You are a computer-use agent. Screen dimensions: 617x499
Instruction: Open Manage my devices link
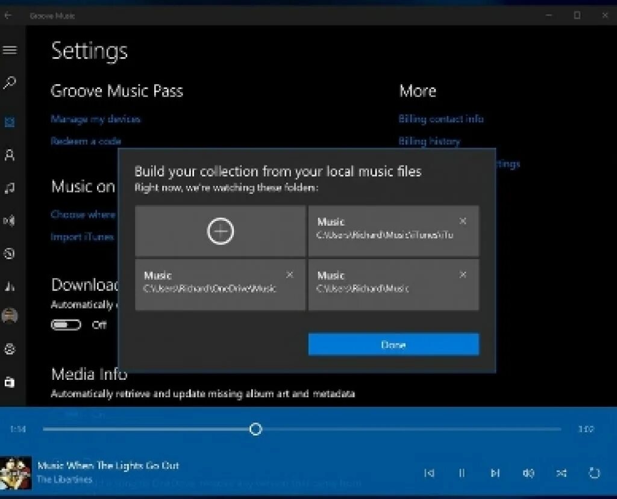click(96, 119)
